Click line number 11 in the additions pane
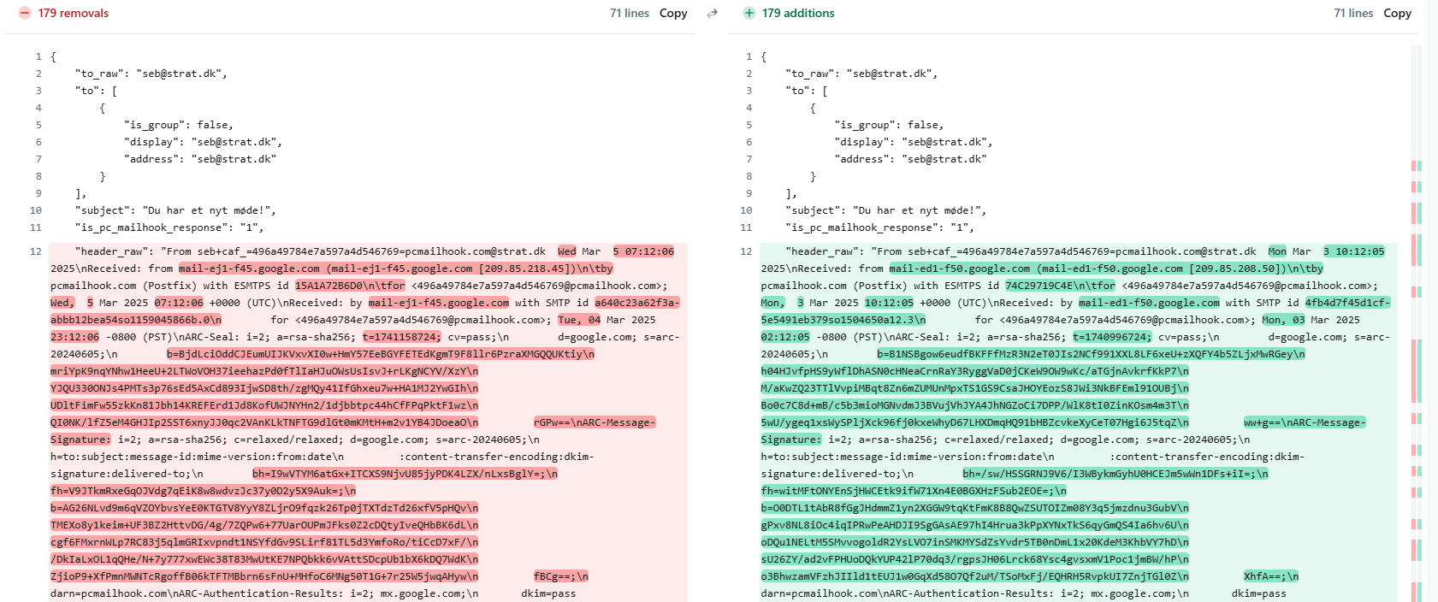The height and width of the screenshot is (602, 1438). pos(746,227)
